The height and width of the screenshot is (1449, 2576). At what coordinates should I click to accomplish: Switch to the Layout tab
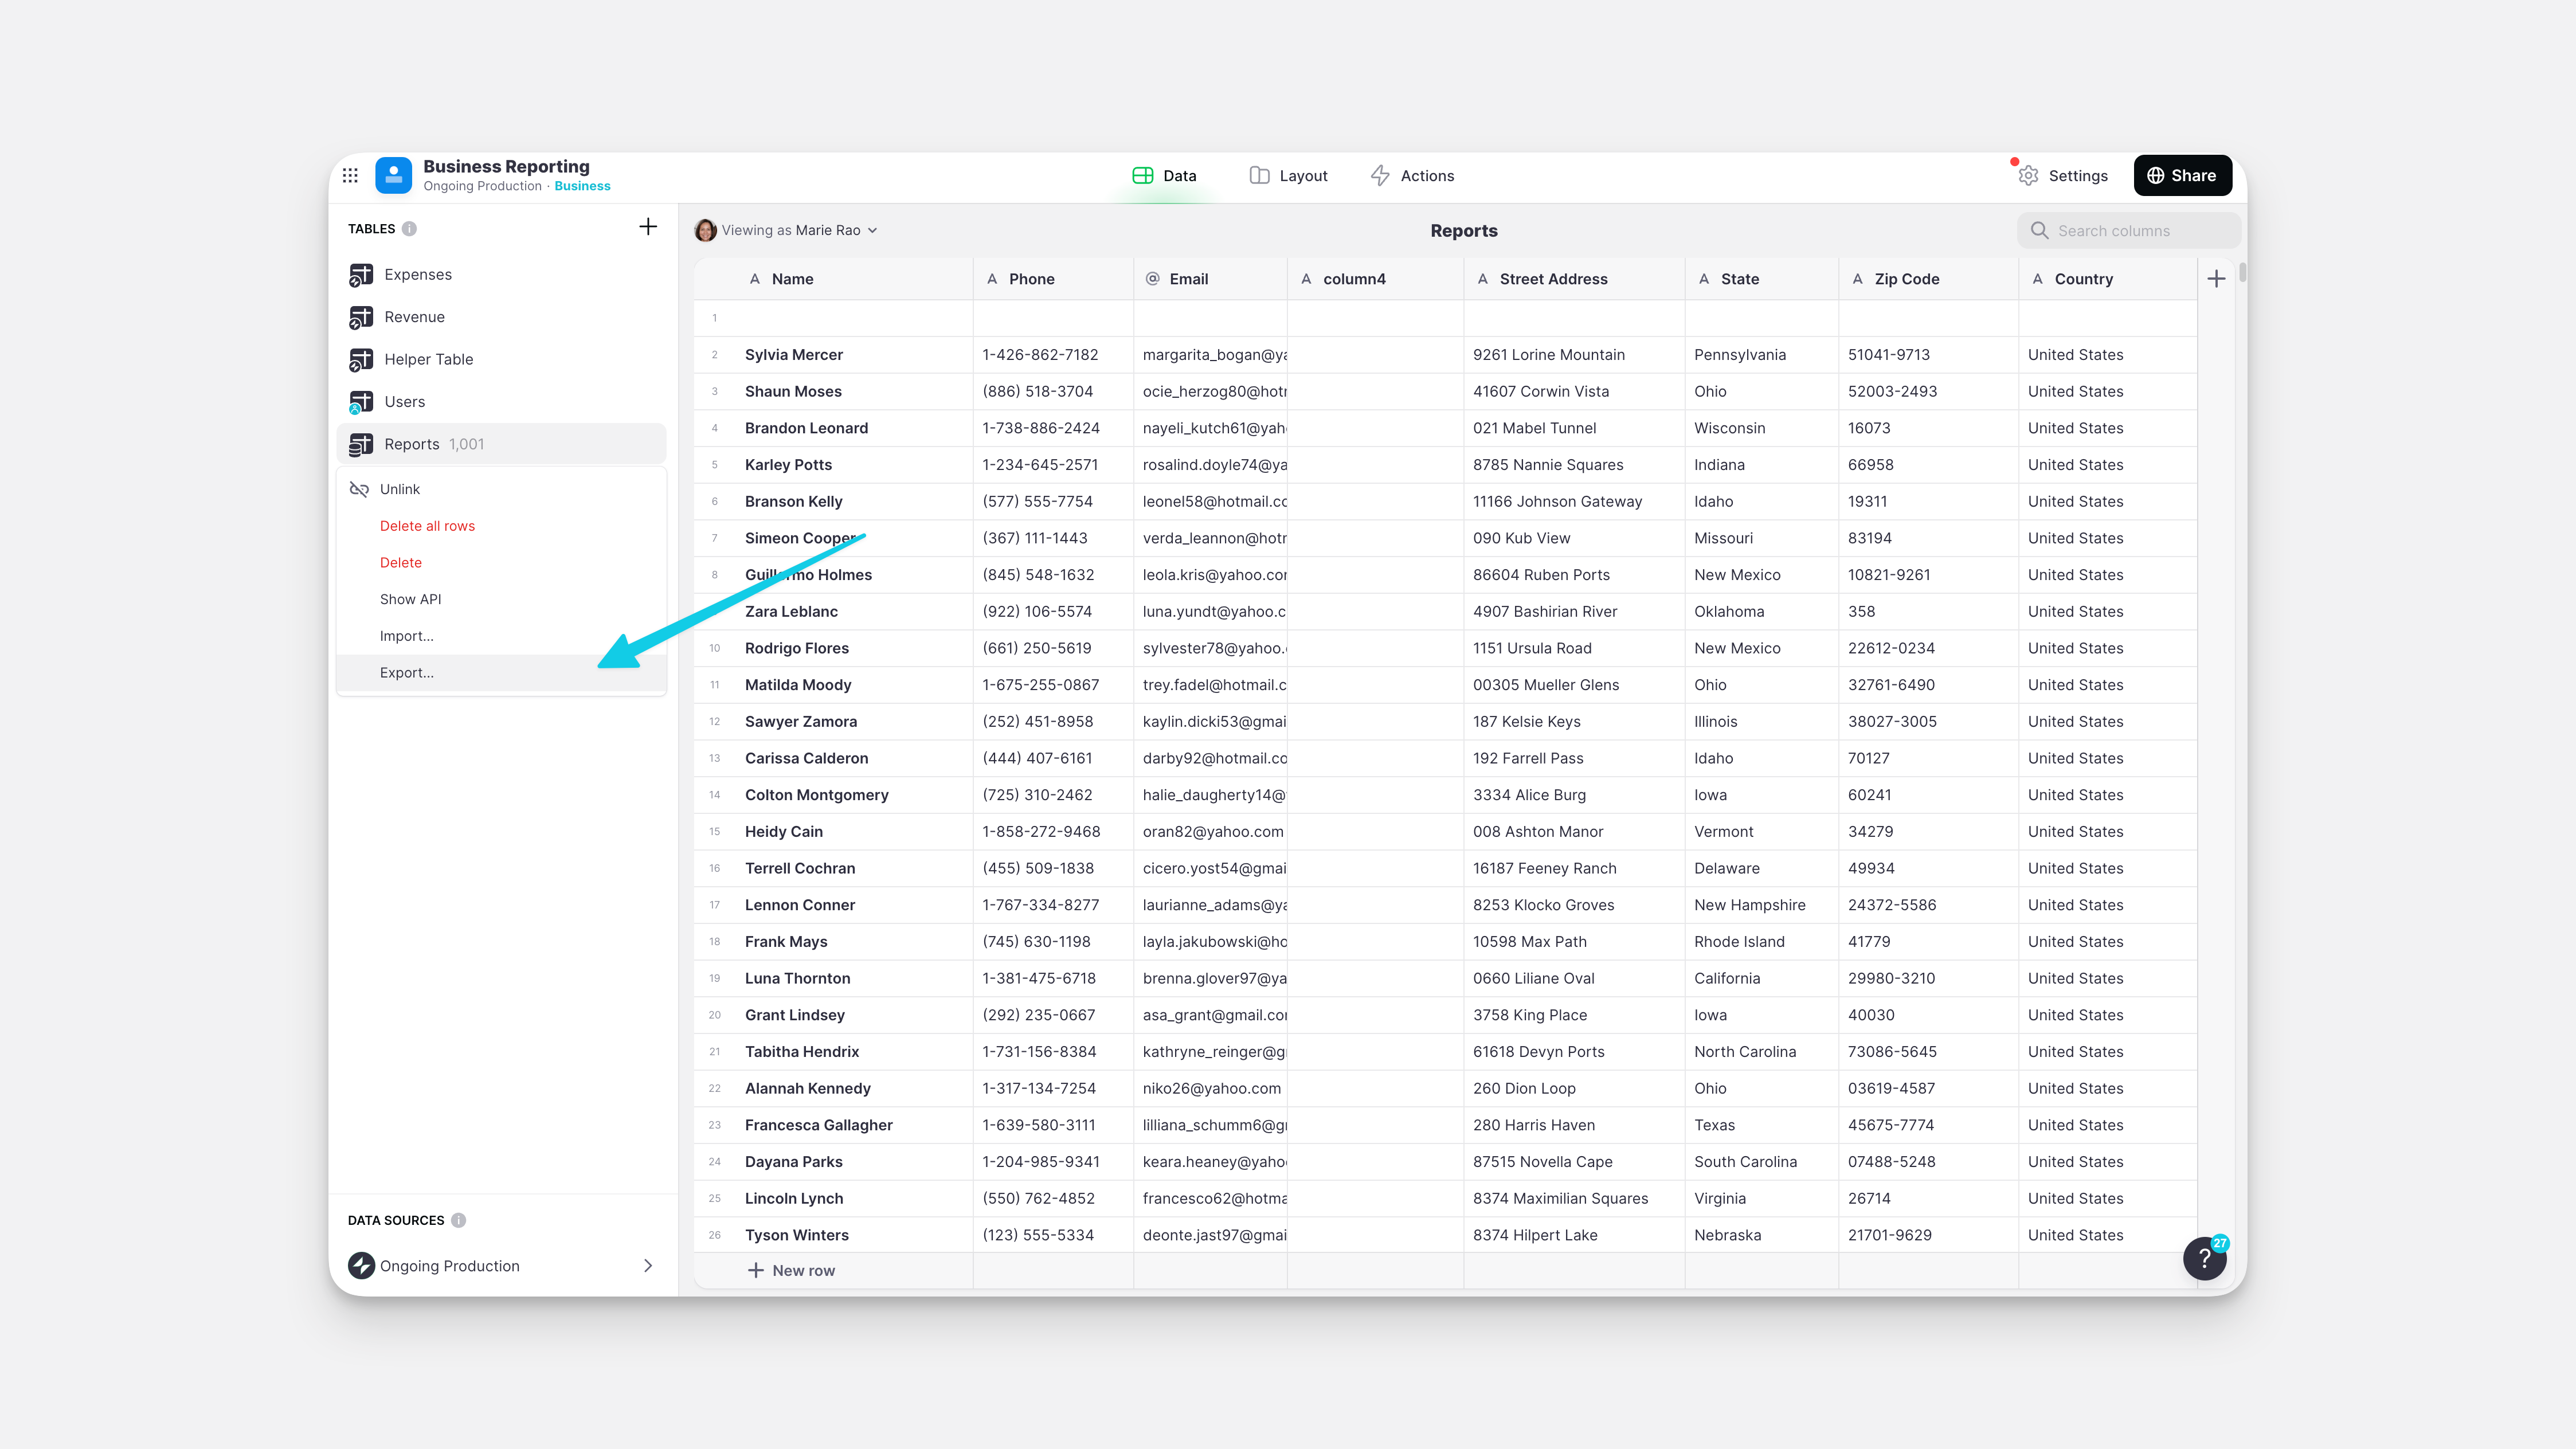tap(1288, 175)
